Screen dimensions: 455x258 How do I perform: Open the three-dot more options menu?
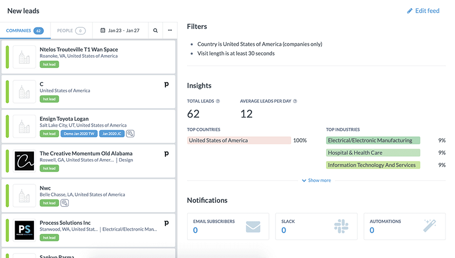pos(170,31)
